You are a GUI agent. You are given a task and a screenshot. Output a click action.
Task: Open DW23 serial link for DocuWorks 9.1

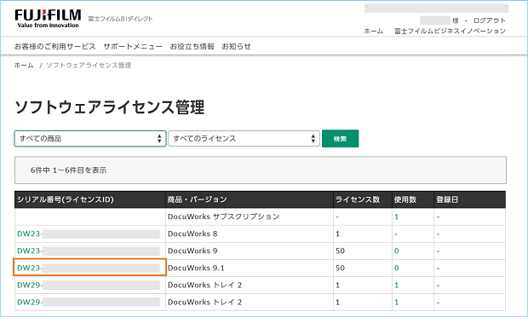click(x=89, y=268)
